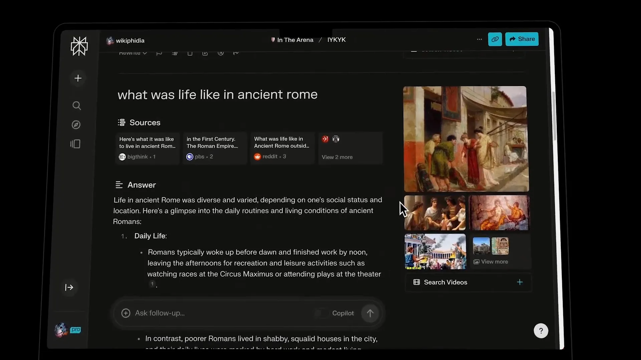Open Discover via the compass icon

[76, 125]
